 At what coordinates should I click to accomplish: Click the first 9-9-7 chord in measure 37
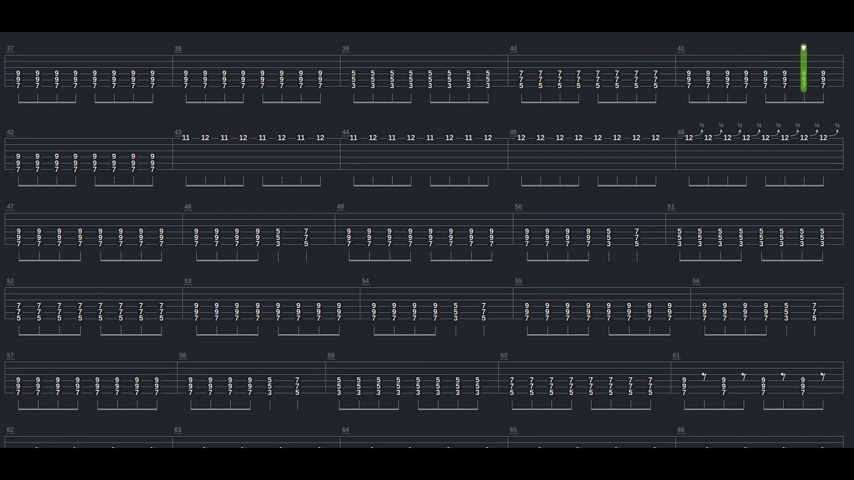tap(18, 79)
